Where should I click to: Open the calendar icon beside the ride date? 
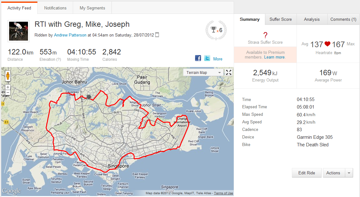coord(157,35)
